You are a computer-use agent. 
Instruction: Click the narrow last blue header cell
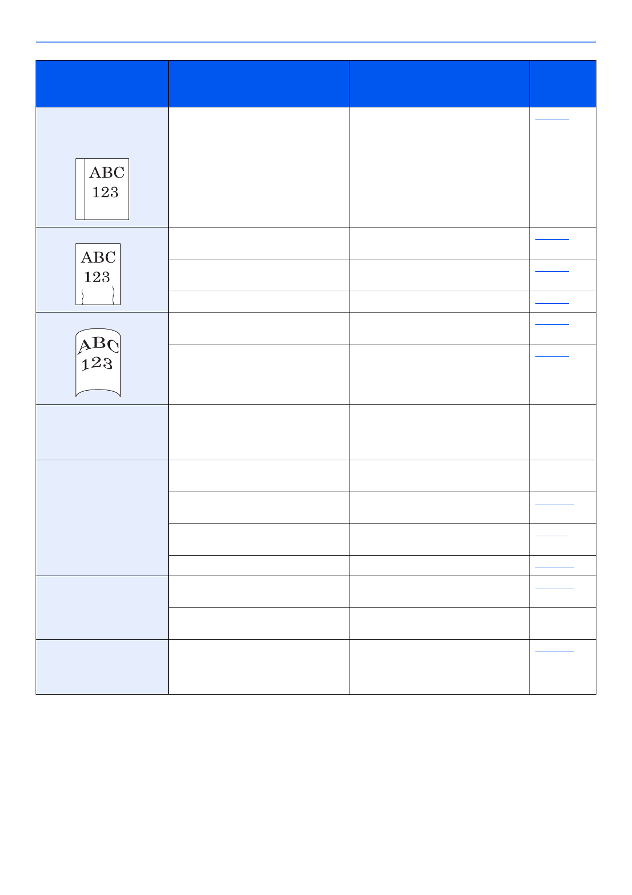click(x=562, y=84)
